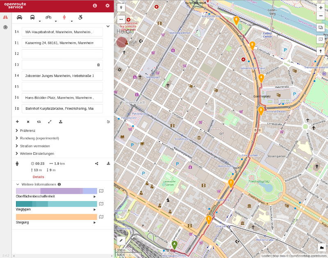
Task: Open the info icon in the red header
Action: click(95, 6)
